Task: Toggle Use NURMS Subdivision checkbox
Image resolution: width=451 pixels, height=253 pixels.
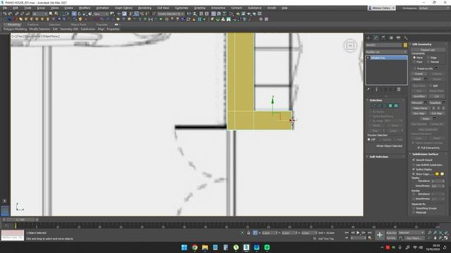Action: 414,165
